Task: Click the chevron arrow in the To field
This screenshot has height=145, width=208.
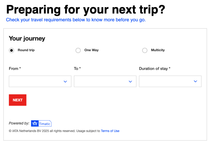Action: coord(130,81)
